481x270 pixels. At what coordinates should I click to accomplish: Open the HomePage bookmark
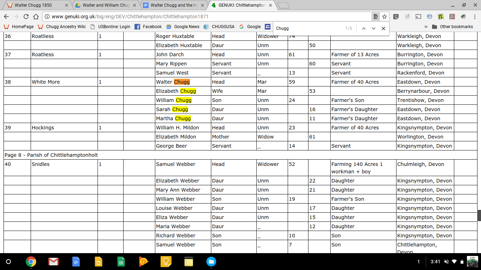(x=18, y=27)
